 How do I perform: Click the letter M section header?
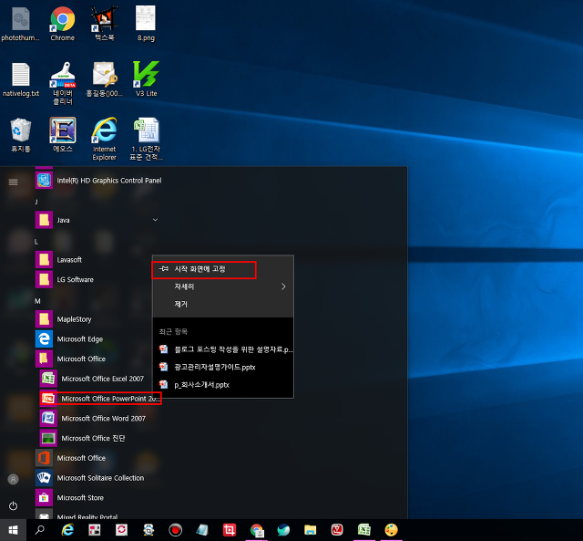[x=37, y=301]
